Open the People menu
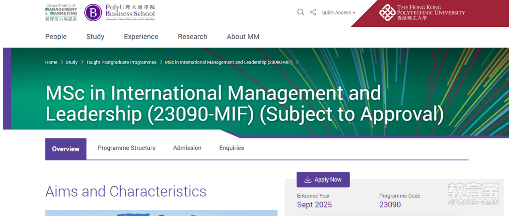Image resolution: width=509 pixels, height=216 pixels. (x=56, y=37)
